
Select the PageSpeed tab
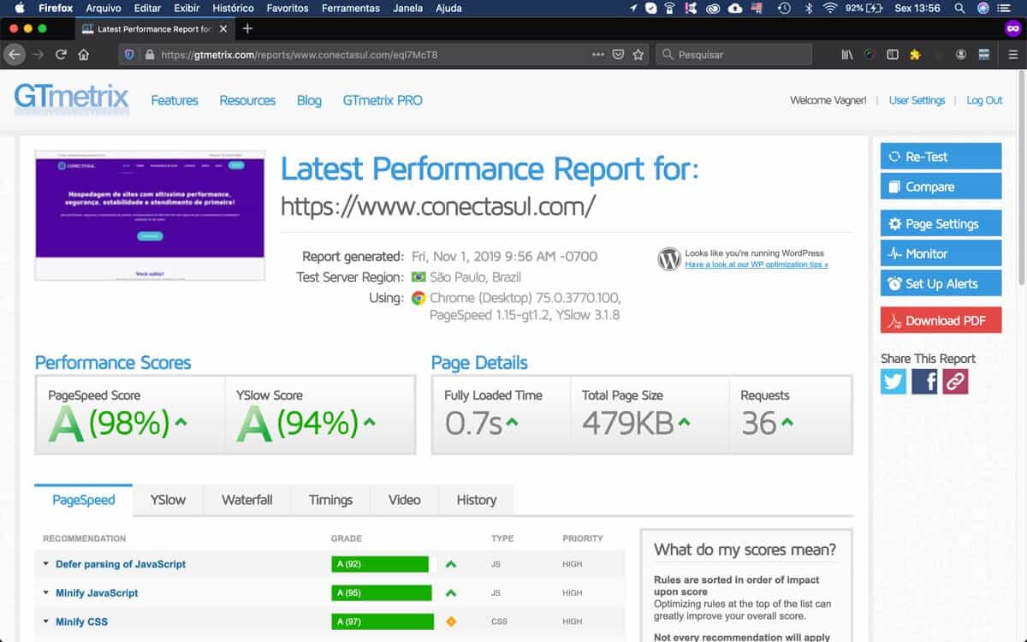(x=83, y=500)
